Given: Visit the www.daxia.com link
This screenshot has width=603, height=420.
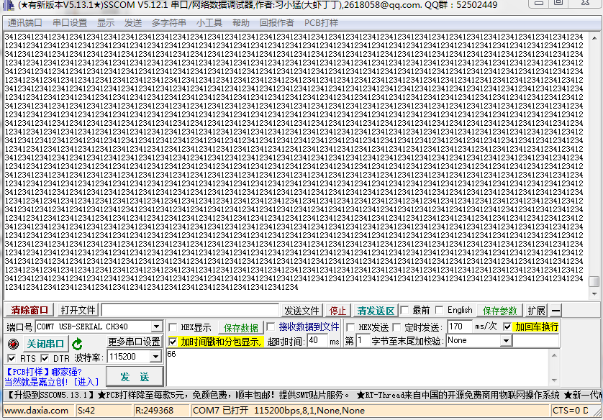Looking at the screenshot, I should pos(35,411).
